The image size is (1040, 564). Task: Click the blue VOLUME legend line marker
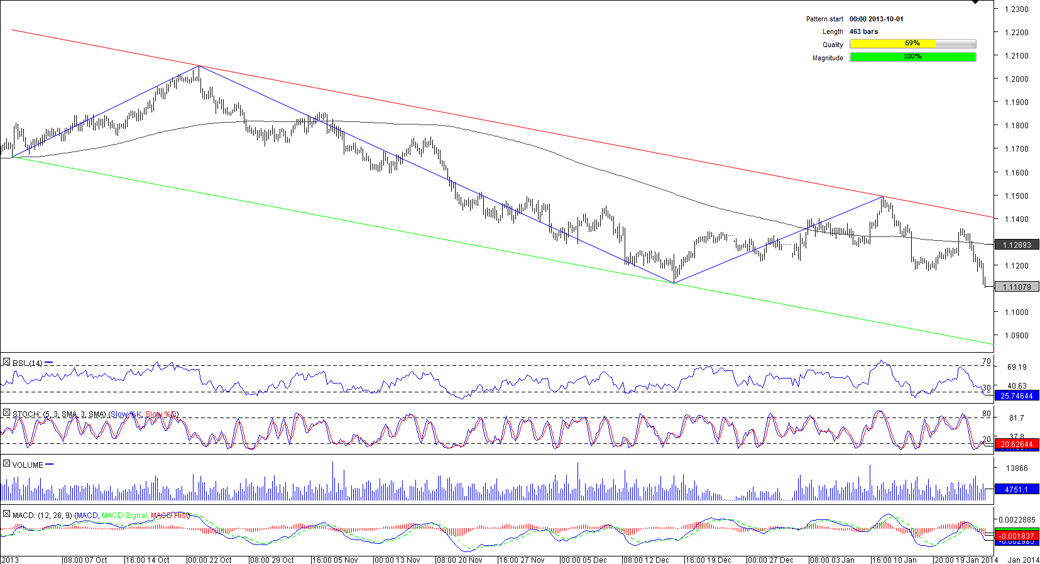[50, 465]
